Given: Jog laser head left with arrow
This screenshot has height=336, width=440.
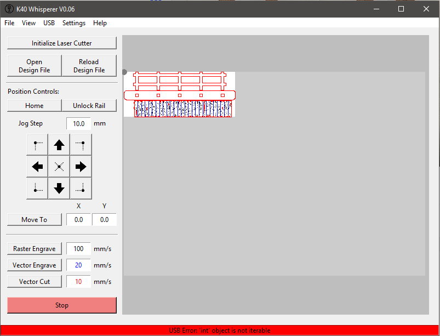Looking at the screenshot, I should (x=37, y=167).
